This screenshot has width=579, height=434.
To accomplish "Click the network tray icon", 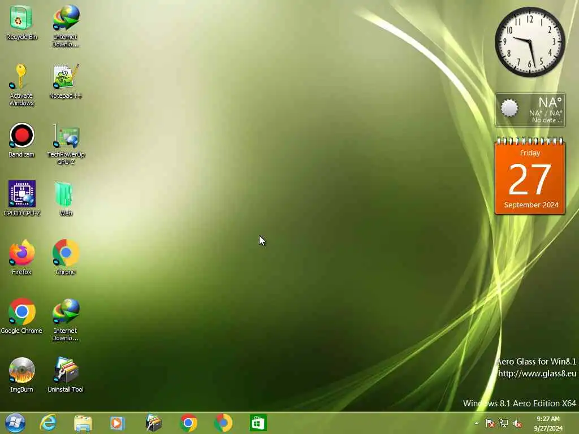I will (504, 423).
